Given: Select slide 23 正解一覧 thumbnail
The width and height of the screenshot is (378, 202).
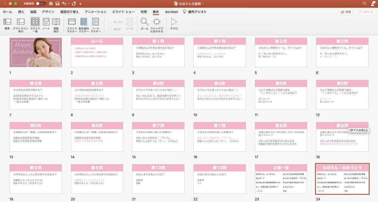Looking at the screenshot, I should tap(281, 179).
